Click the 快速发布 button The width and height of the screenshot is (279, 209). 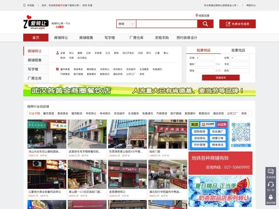pyautogui.click(x=221, y=78)
